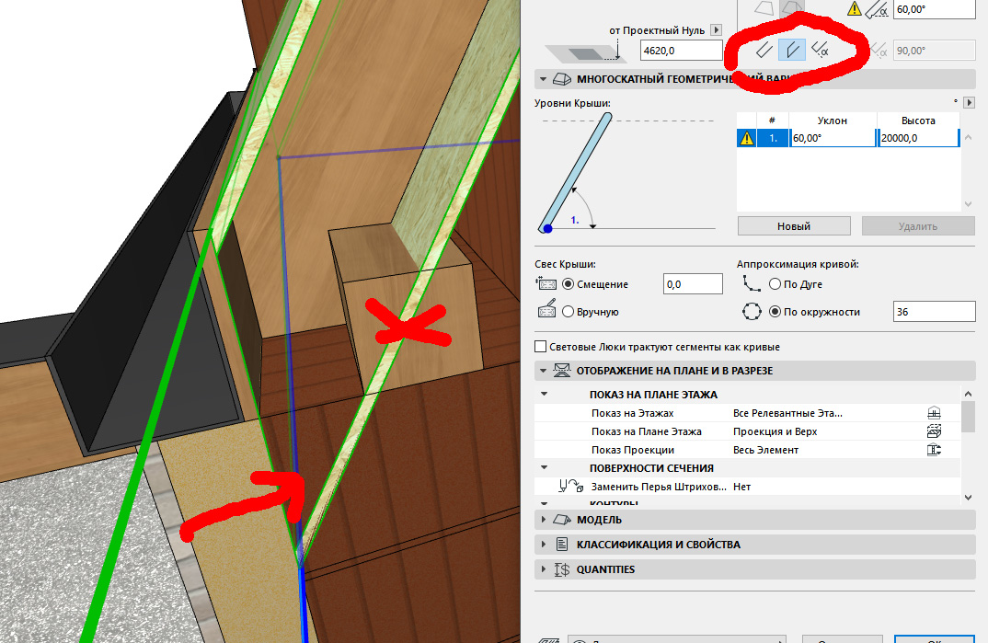Screen dimensions: 988x643
Task: Collapse the МНОГОСКАТНЫЙ ГЕОМЕТРИЧЕСКИЙ section
Action: pos(543,79)
